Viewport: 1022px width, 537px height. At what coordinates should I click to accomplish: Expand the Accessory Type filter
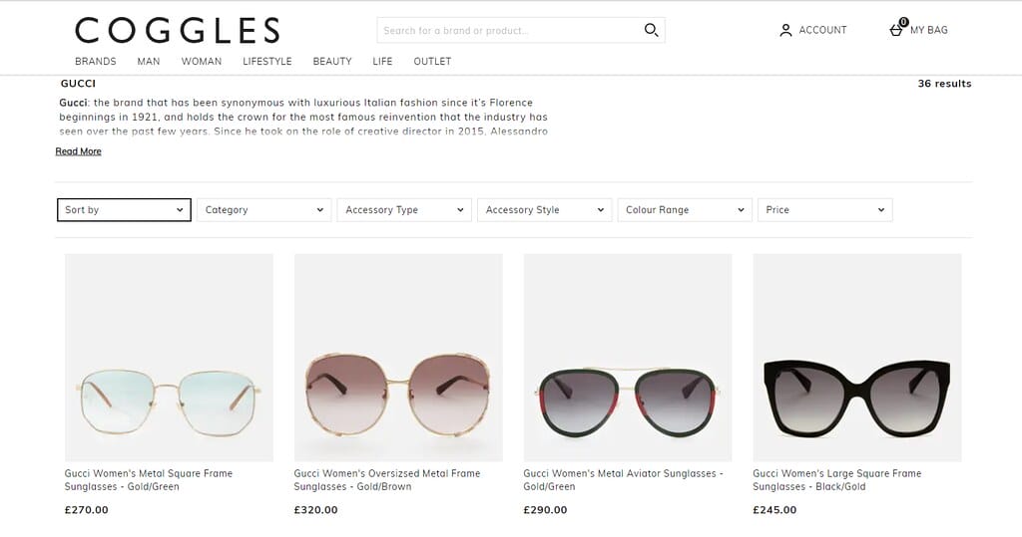tap(404, 210)
